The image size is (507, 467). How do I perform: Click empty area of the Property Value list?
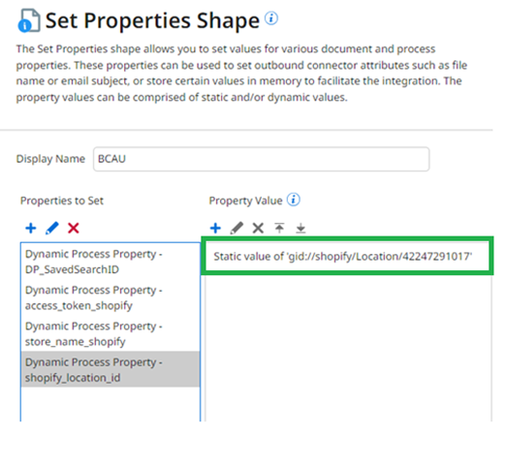click(348, 349)
